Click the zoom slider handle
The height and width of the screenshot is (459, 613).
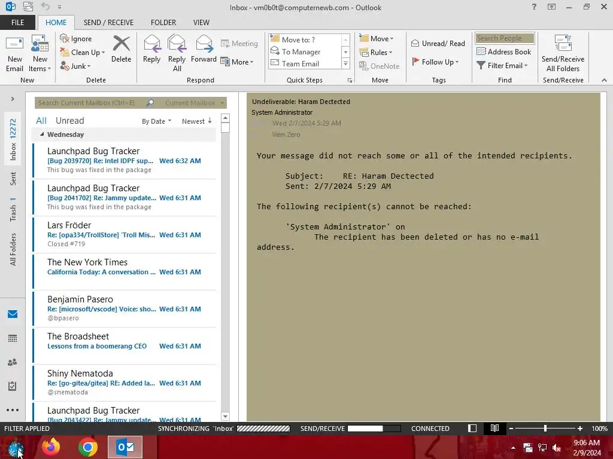[x=545, y=429]
